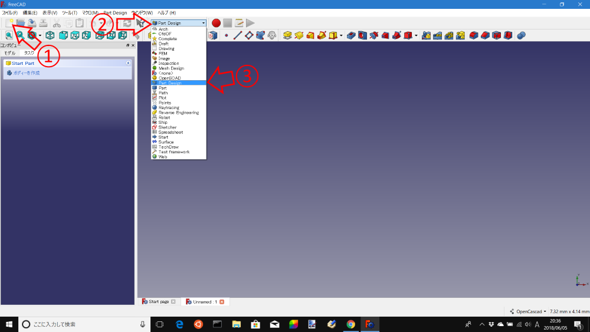Click the Polar pattern icon
The height and width of the screenshot is (332, 590).
tap(449, 35)
